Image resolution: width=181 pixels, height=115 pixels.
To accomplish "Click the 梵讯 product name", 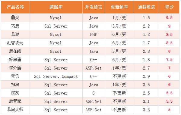I will click(15, 76).
